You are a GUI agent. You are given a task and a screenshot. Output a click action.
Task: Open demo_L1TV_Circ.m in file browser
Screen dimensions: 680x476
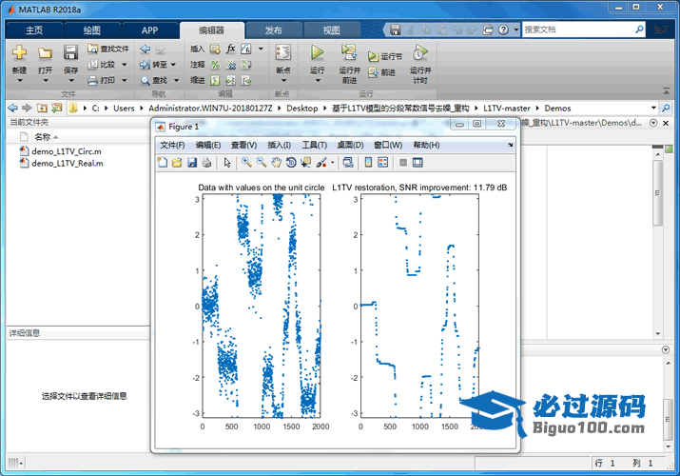pyautogui.click(x=67, y=151)
